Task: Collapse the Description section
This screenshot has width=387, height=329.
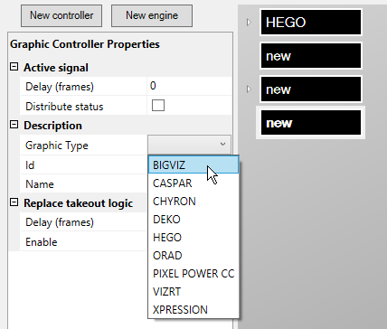Action: pyautogui.click(x=14, y=125)
